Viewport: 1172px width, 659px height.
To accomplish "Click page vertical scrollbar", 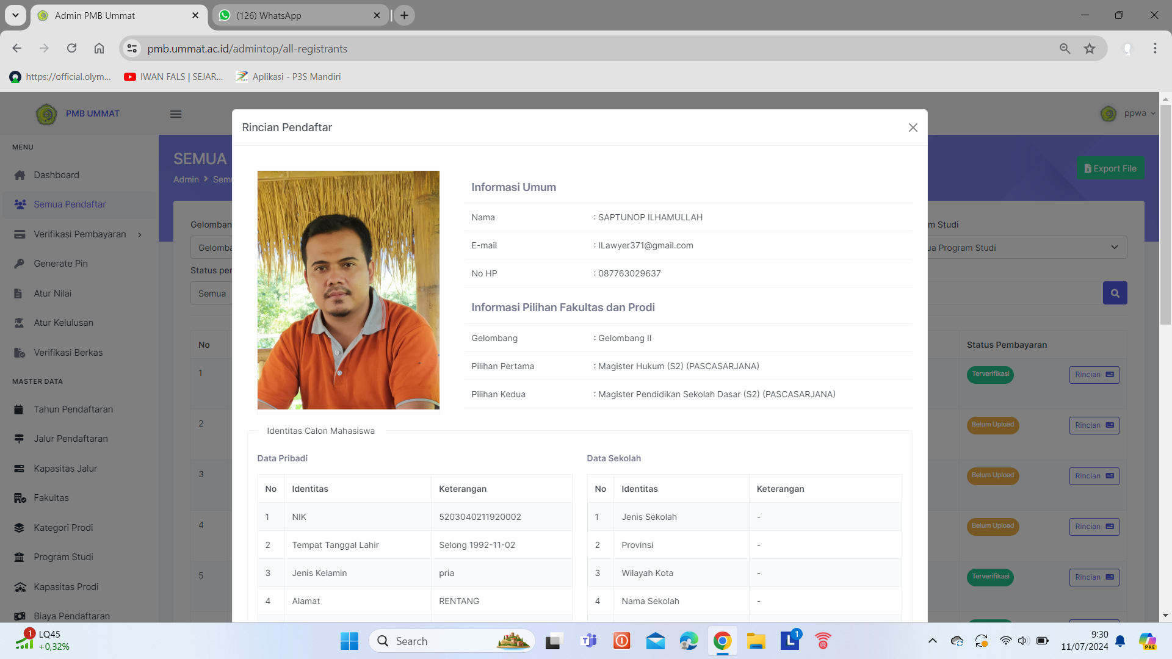I will click(1165, 214).
